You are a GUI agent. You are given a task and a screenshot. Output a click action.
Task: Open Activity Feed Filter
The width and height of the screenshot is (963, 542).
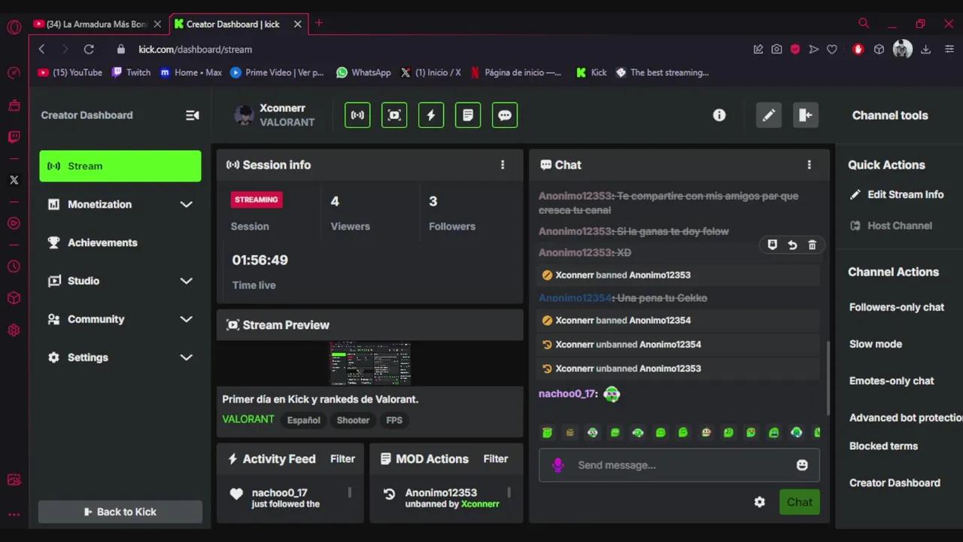[x=342, y=458]
